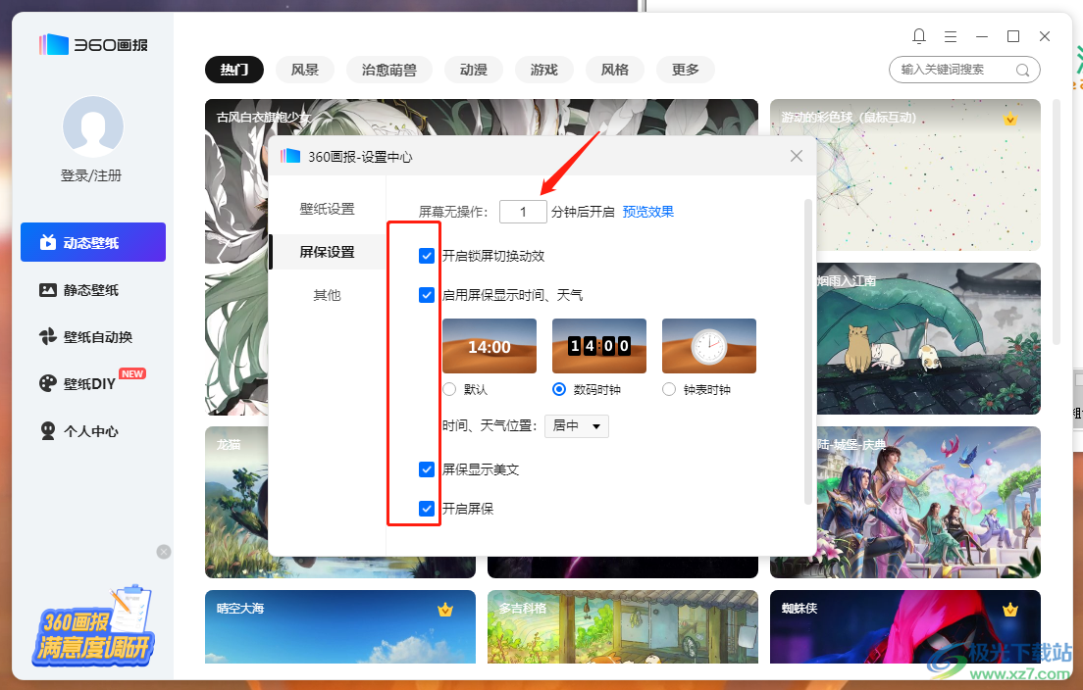Click 登录/注册 link
The height and width of the screenshot is (690, 1083).
(91, 175)
